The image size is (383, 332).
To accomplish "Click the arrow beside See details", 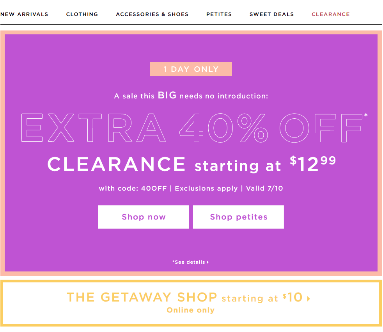I will [207, 262].
